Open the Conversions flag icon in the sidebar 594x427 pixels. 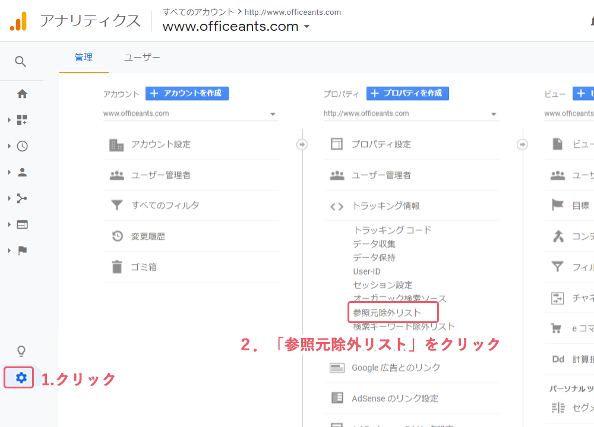click(23, 251)
